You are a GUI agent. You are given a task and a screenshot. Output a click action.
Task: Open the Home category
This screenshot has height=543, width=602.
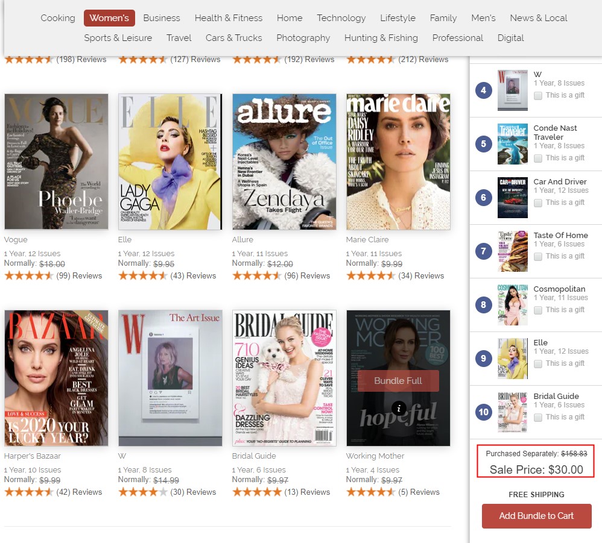pos(290,18)
